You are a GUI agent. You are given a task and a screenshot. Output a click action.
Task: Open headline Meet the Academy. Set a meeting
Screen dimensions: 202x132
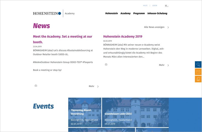(x=63, y=39)
